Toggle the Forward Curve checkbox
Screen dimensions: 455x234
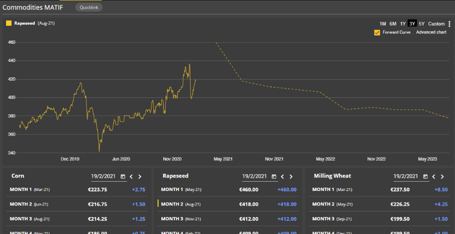pos(377,33)
